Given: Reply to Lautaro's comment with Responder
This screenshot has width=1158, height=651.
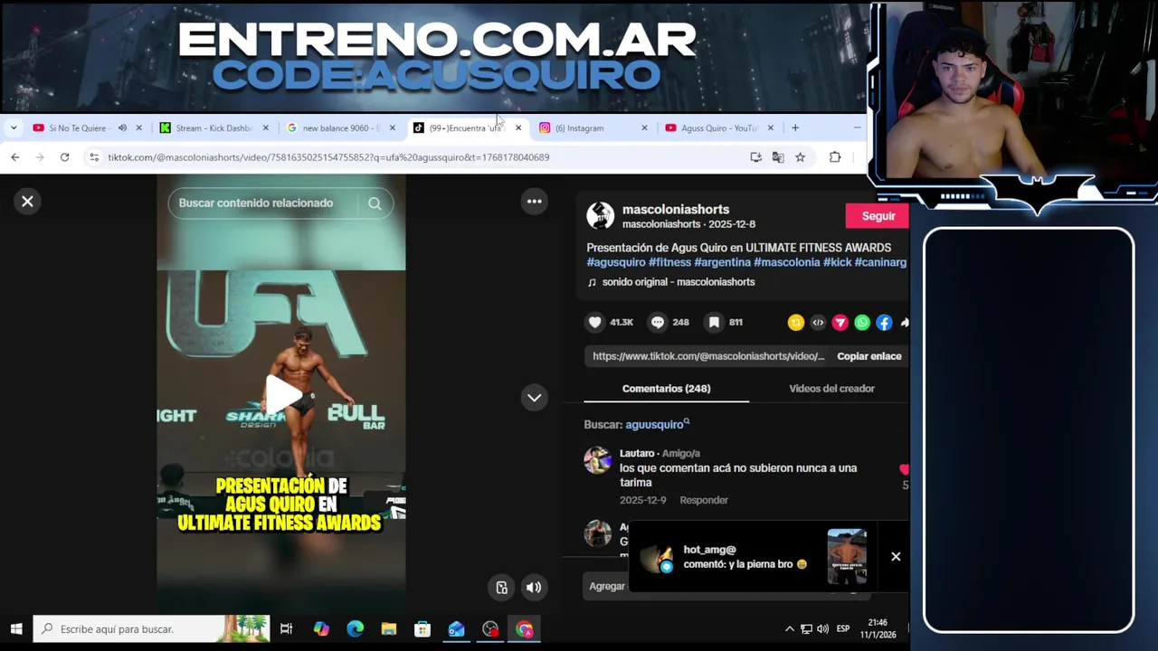Looking at the screenshot, I should point(704,500).
